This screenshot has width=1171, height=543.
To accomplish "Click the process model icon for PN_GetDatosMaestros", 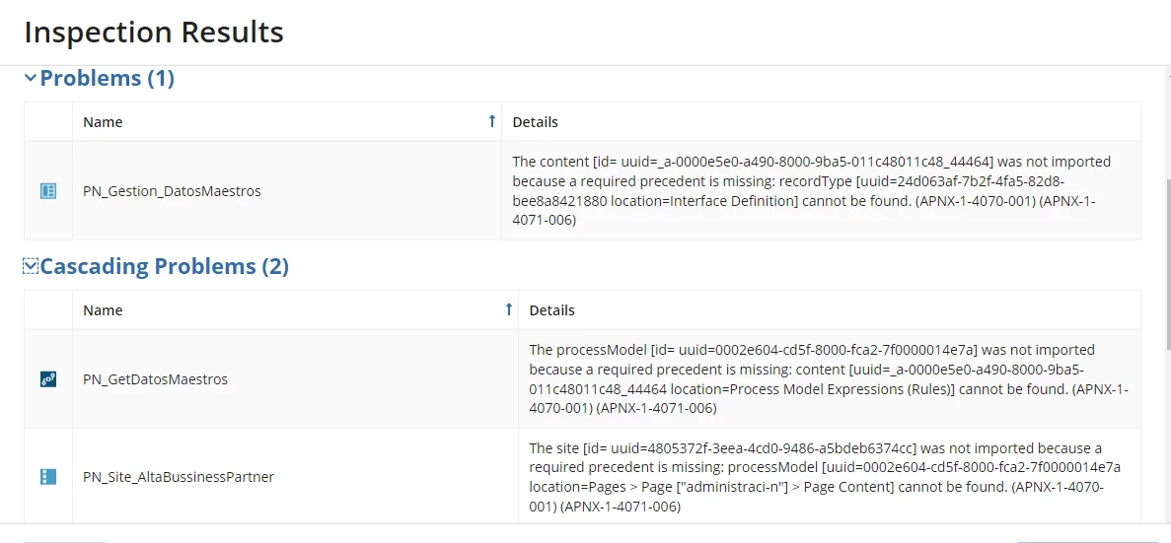I will 47,378.
